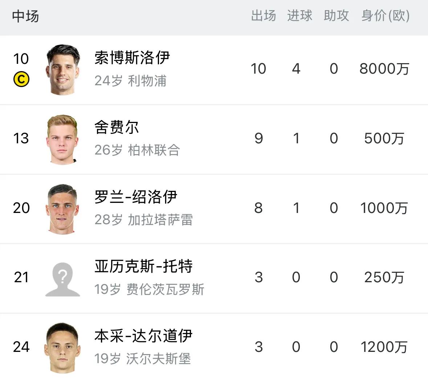The width and height of the screenshot is (428, 378).
Task: Select player name 本采-达尔道伊
Action: (144, 336)
